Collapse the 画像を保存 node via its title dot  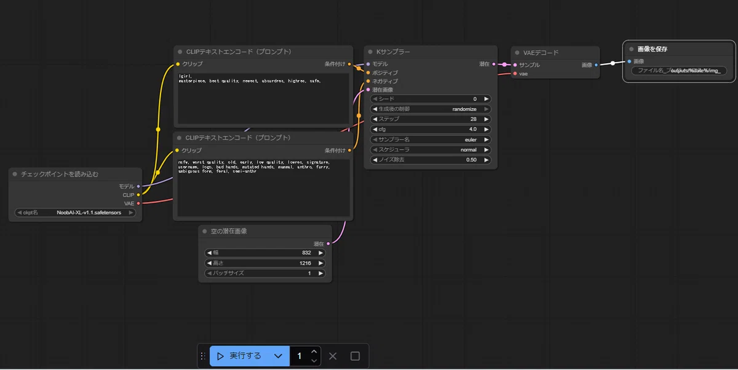pos(632,49)
